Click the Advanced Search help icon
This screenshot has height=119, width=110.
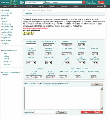[x=92, y=2]
